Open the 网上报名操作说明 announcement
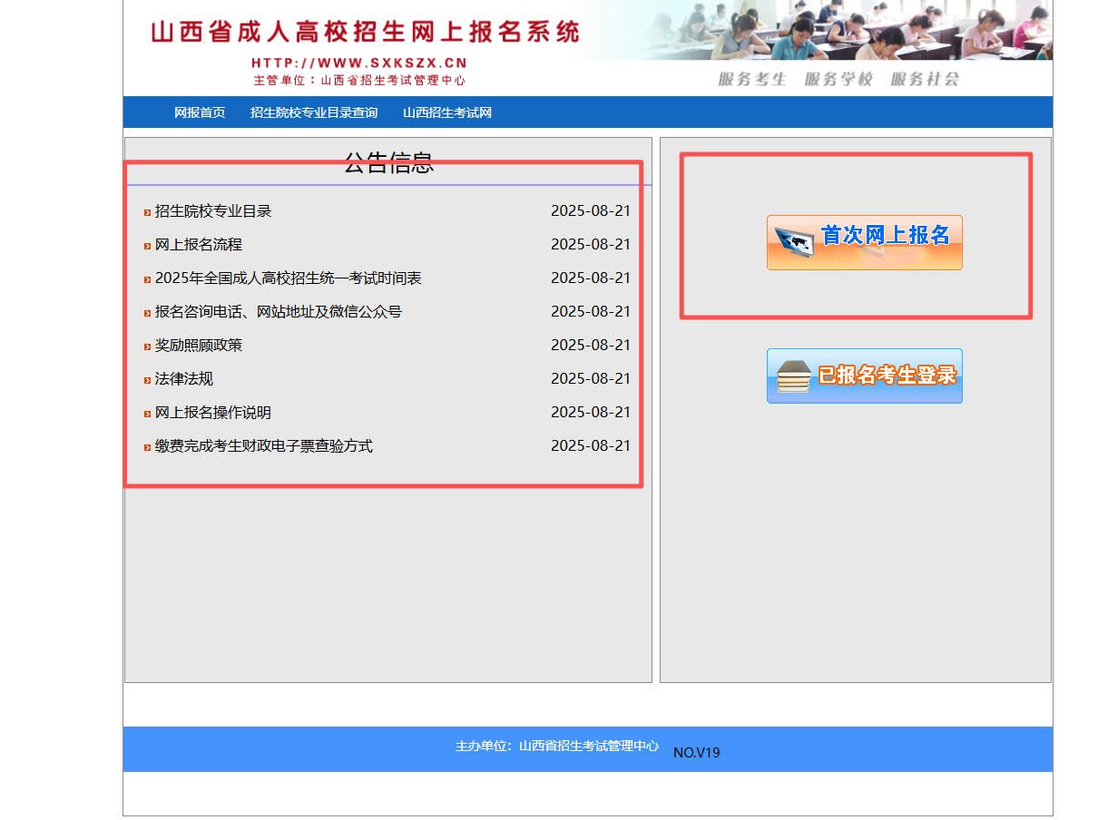This screenshot has height=820, width=1098. pos(213,413)
